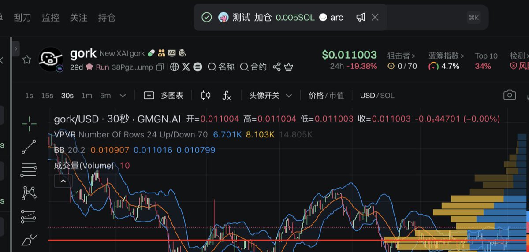Collapse the indicator legend chevron
Viewport: 529px width, 252px height.
[x=63, y=181]
